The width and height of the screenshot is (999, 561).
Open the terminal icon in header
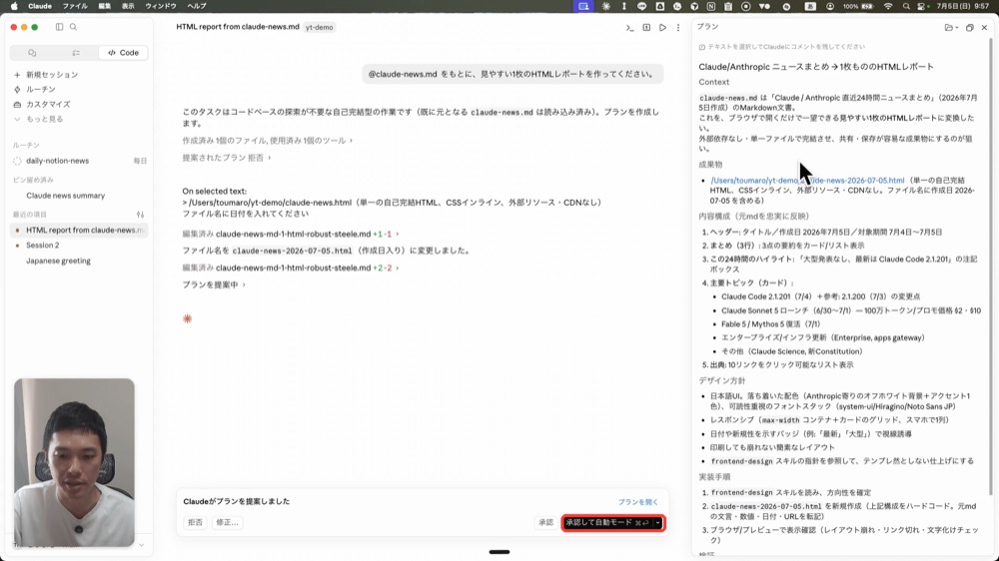click(629, 27)
